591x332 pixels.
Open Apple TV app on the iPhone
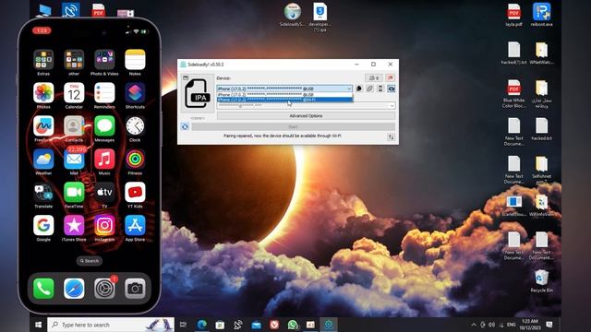[x=104, y=192]
